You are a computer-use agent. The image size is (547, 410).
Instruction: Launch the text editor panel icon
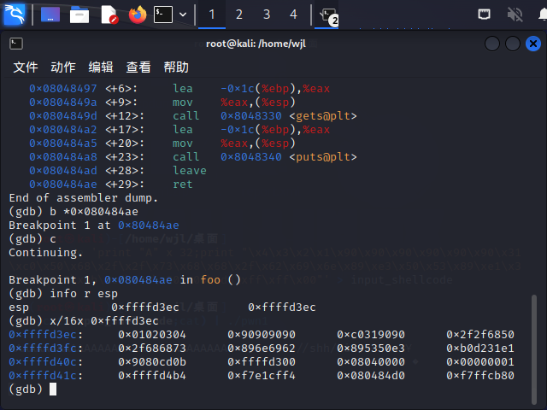click(x=109, y=15)
